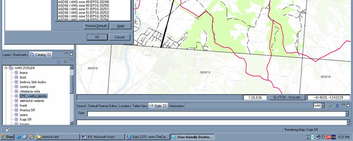This screenshot has width=353, height=141.
Task: Select CPD_vsetky_plochy in Catalog tree
Action: (x=33, y=96)
